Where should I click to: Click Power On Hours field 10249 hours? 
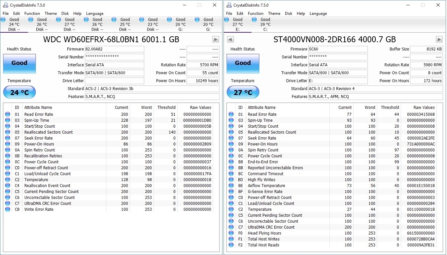coord(203,81)
